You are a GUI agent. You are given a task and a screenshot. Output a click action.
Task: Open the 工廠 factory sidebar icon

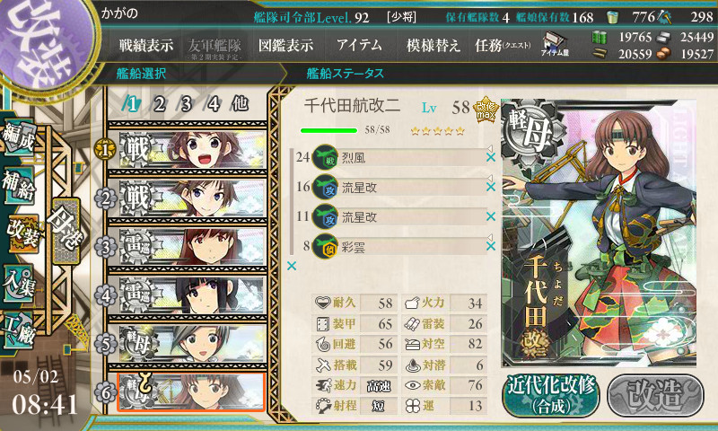pyautogui.click(x=18, y=331)
